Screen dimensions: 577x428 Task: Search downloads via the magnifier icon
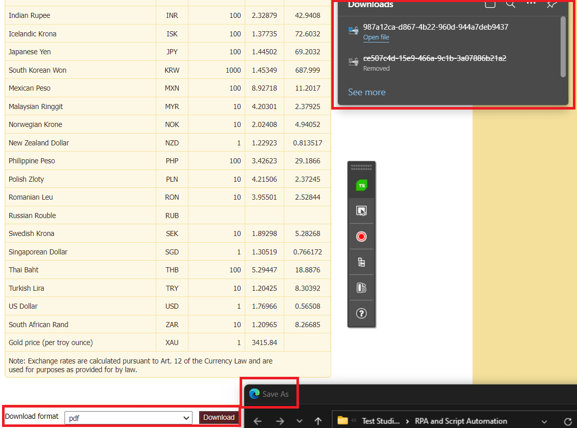tap(510, 4)
